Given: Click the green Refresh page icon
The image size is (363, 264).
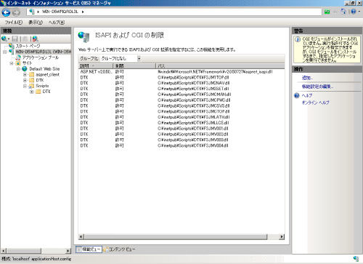Looking at the screenshot, I should (x=327, y=12).
